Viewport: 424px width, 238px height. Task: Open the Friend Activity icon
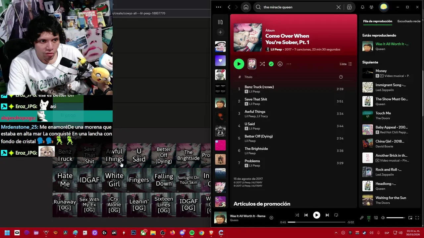click(x=371, y=7)
